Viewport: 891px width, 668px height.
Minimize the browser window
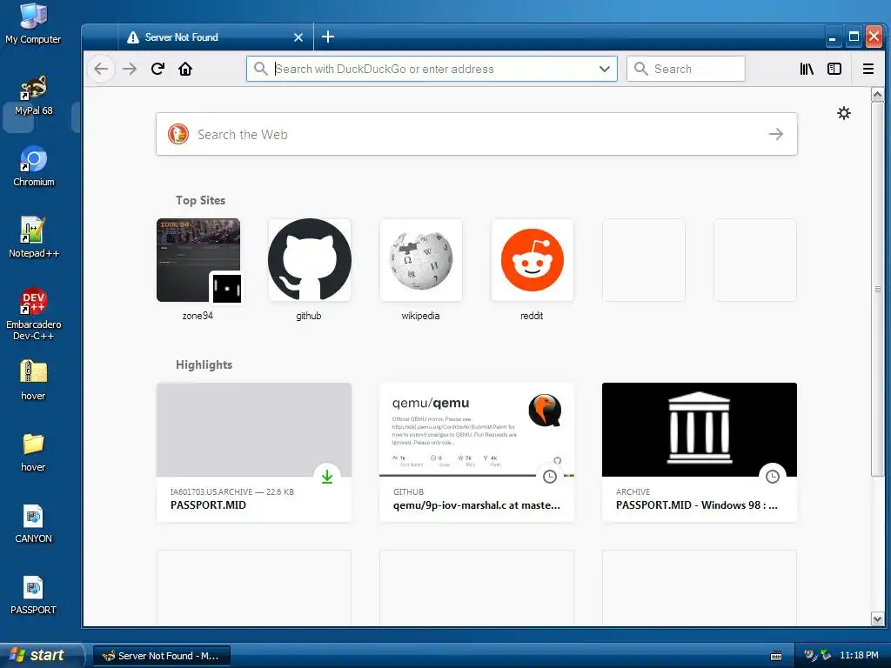(832, 37)
